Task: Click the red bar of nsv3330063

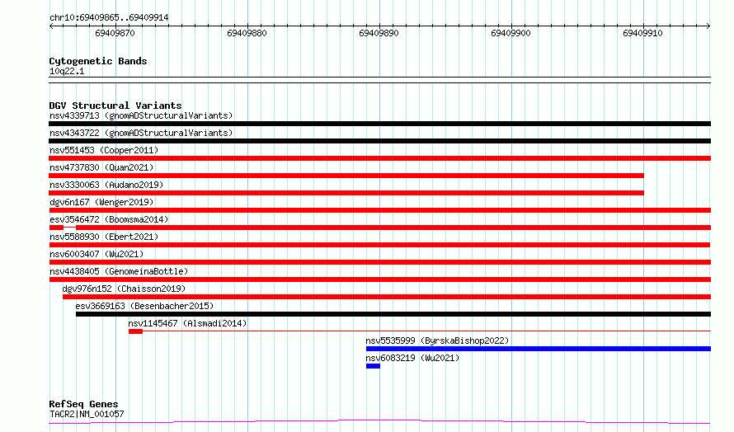Action: 346,193
